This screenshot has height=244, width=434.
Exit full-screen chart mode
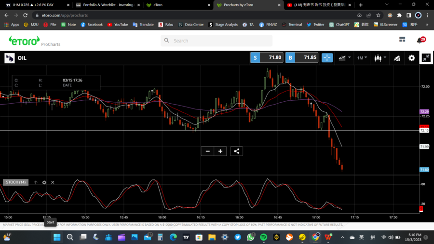(426, 58)
